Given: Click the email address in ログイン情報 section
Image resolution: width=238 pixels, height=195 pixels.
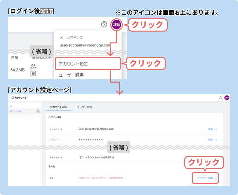Looking at the screenshot, I should (96, 129).
